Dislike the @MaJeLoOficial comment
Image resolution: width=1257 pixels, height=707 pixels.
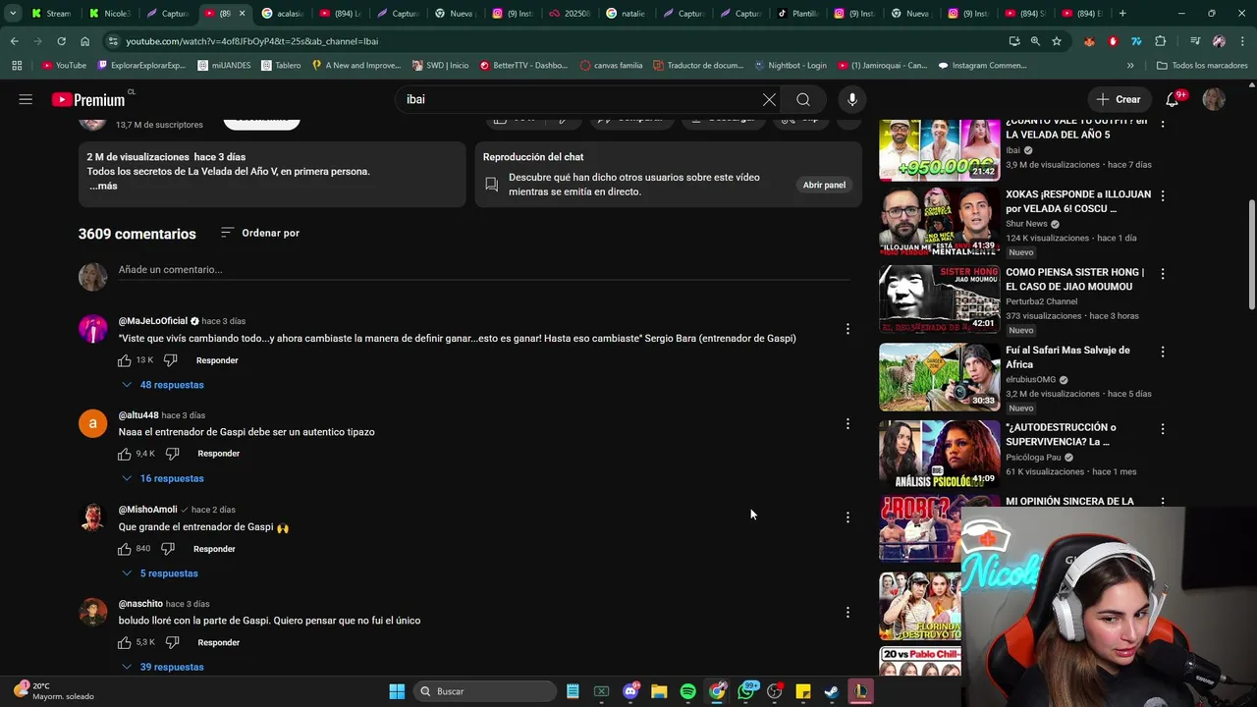171,360
